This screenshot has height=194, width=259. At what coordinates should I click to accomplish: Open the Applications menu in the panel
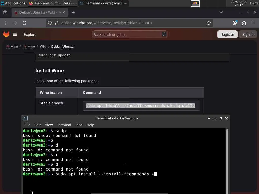tap(14, 3)
